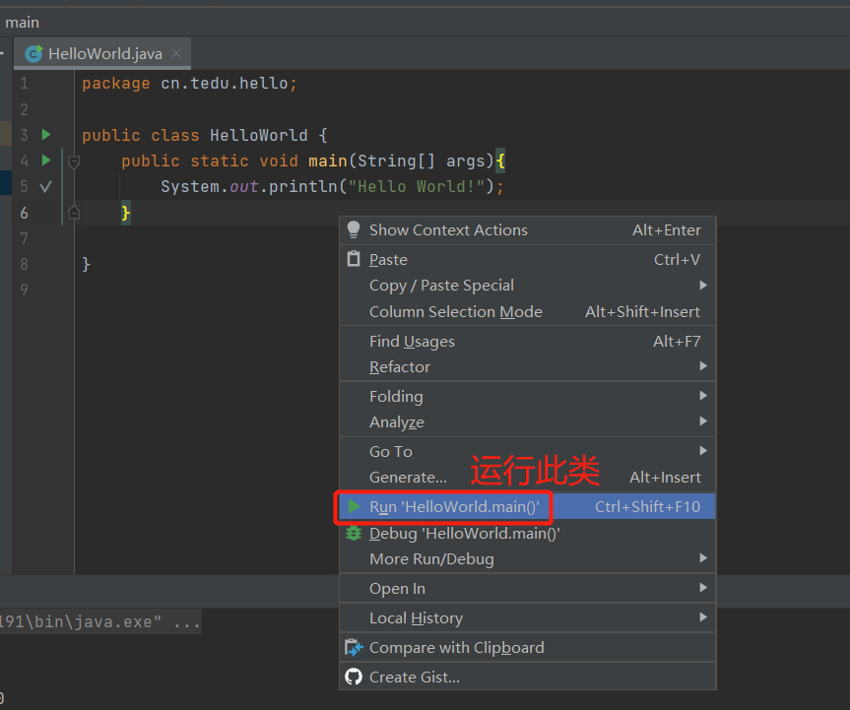Click the GitHub icon beside Create Gist
850x710 pixels.
point(354,677)
